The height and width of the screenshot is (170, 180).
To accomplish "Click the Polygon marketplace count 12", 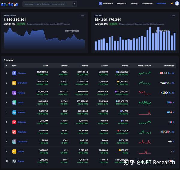I will pyautogui.click(x=173, y=93).
